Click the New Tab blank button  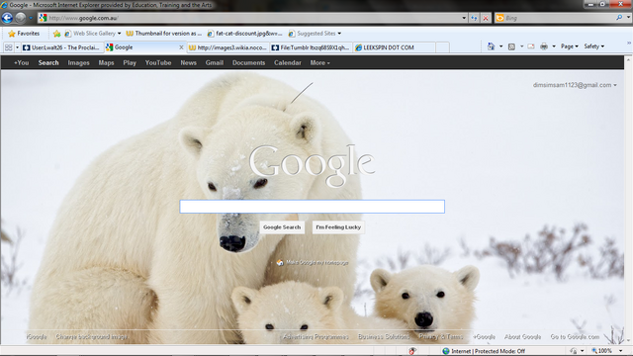click(442, 47)
